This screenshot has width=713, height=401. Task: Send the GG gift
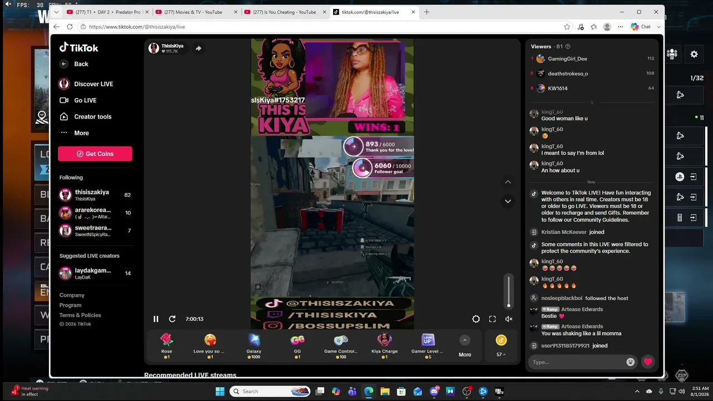click(x=297, y=346)
